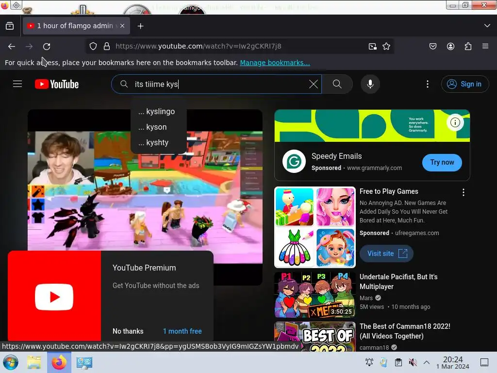
Task: Expand hidden tray icons chevron
Action: (x=427, y=362)
